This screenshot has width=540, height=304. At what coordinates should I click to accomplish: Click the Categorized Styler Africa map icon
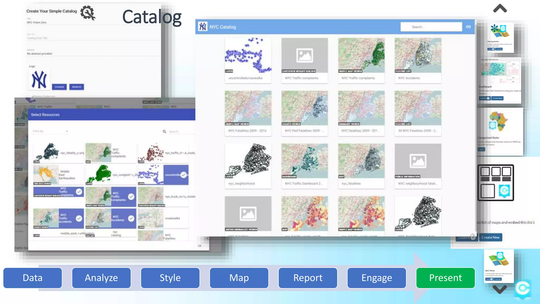point(498,121)
